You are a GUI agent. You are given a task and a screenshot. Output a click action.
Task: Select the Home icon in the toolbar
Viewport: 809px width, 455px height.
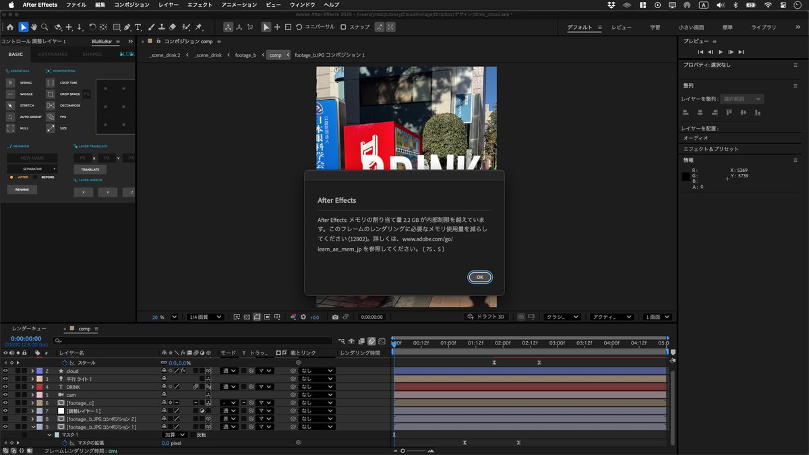(x=10, y=27)
